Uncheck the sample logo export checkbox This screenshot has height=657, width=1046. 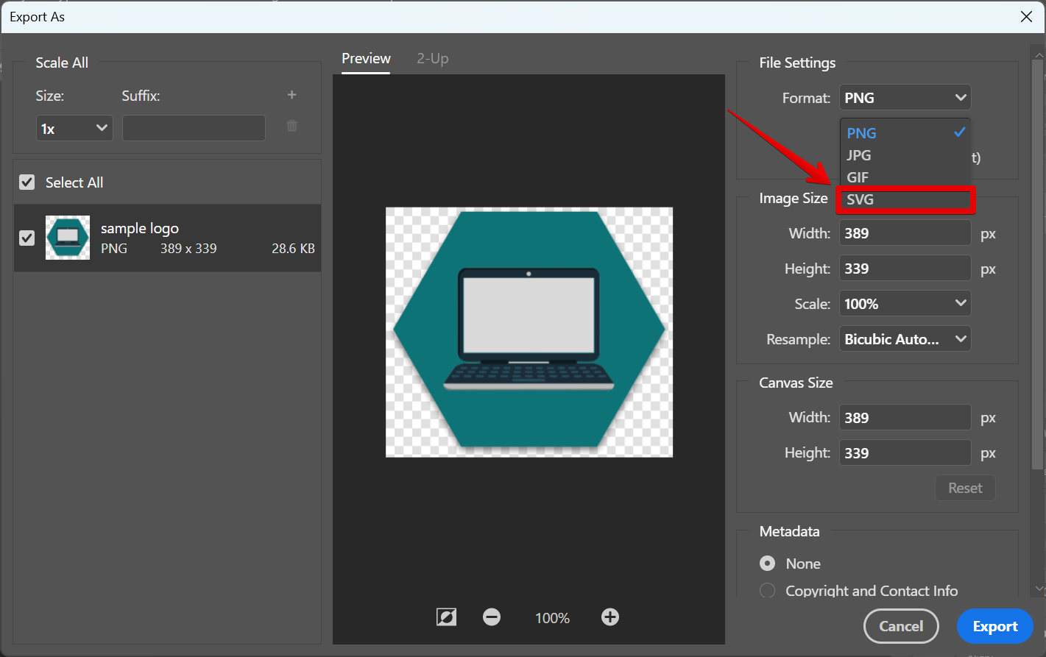(26, 238)
